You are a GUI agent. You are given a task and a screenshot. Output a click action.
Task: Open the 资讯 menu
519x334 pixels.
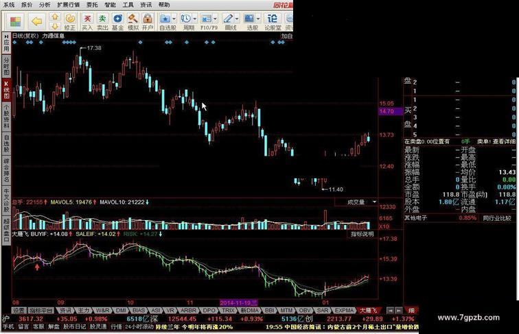click(x=146, y=5)
